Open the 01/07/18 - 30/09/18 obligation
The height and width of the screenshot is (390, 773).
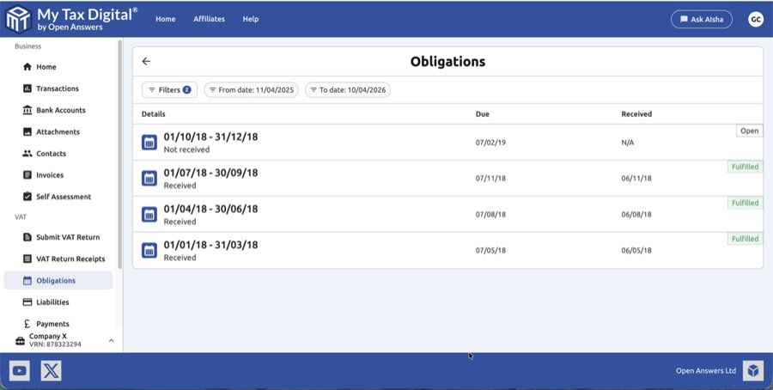tap(447, 179)
